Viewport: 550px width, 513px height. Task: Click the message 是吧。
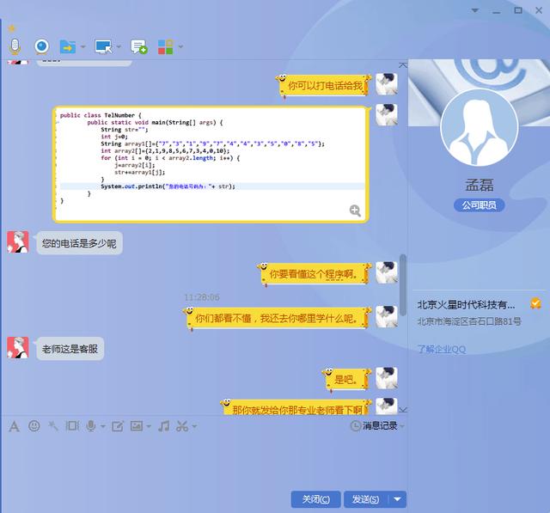coord(345,380)
